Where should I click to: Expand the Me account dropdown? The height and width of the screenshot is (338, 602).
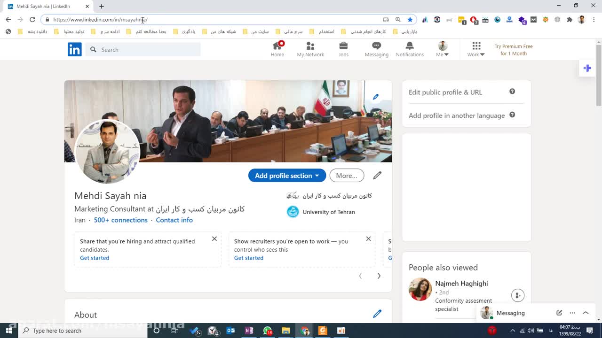point(442,49)
